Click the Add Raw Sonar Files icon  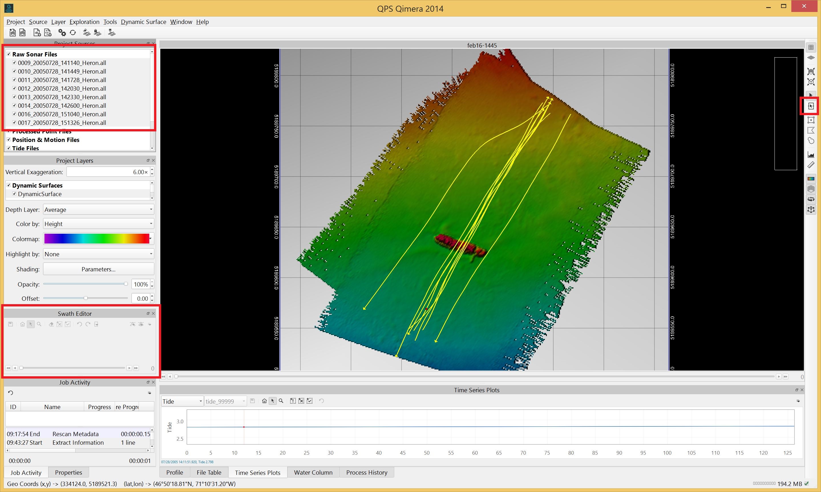point(37,32)
